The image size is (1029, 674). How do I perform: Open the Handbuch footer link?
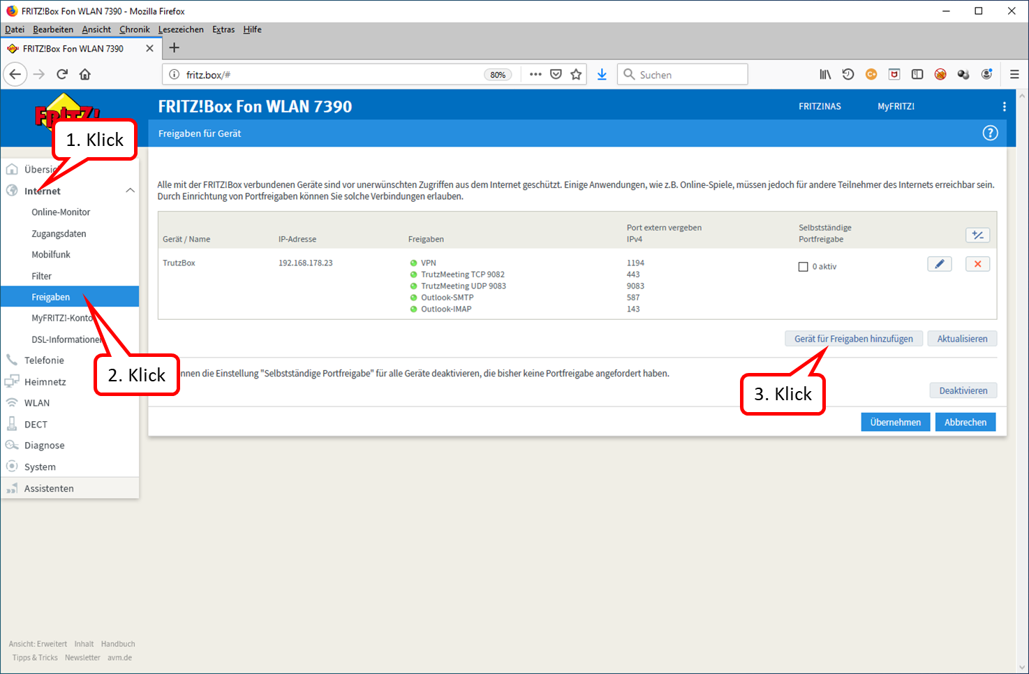click(x=118, y=644)
